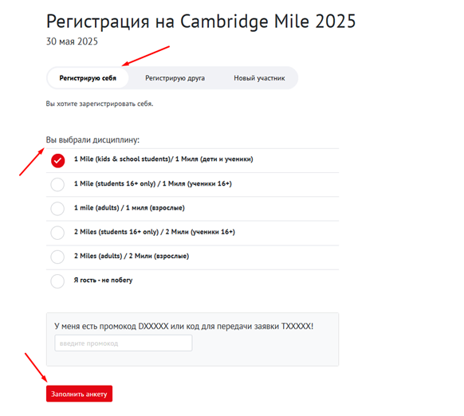Click '2 Miles (students 16+ only)' label text
The height and width of the screenshot is (416, 464).
(155, 232)
